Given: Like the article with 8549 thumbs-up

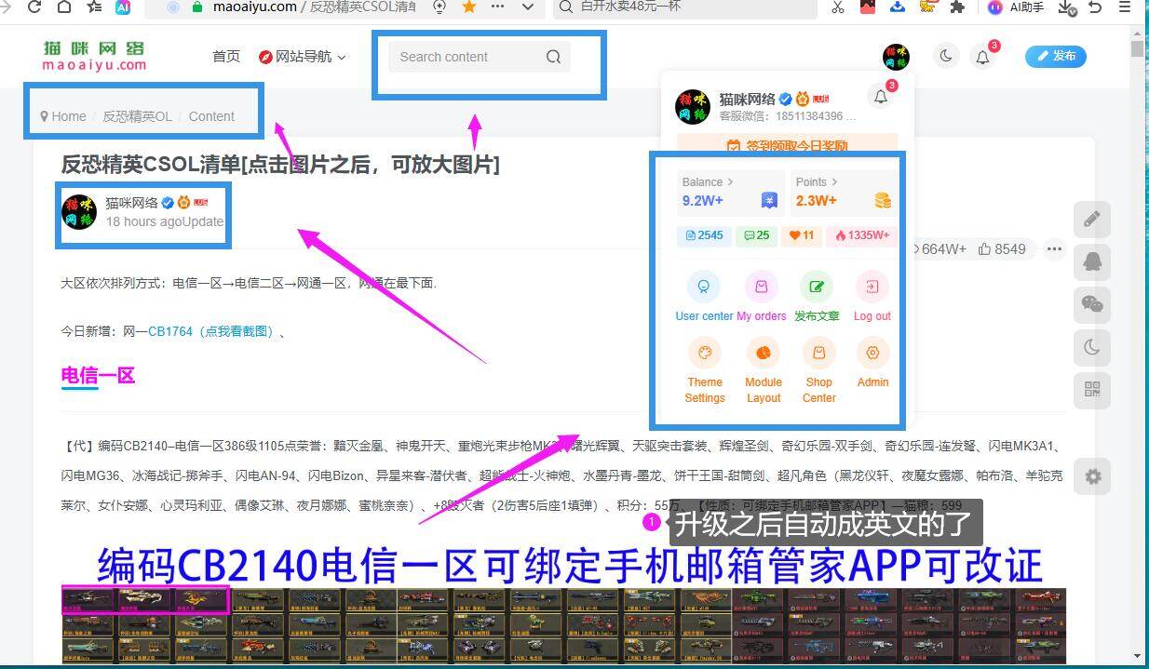Looking at the screenshot, I should [1002, 248].
